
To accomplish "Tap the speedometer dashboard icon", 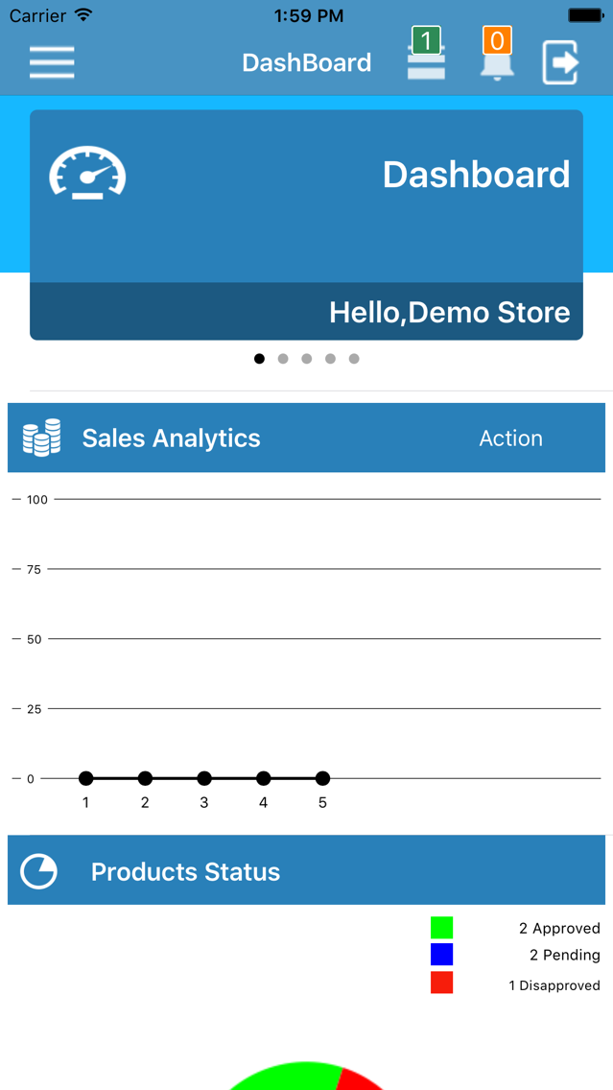I will 87,173.
